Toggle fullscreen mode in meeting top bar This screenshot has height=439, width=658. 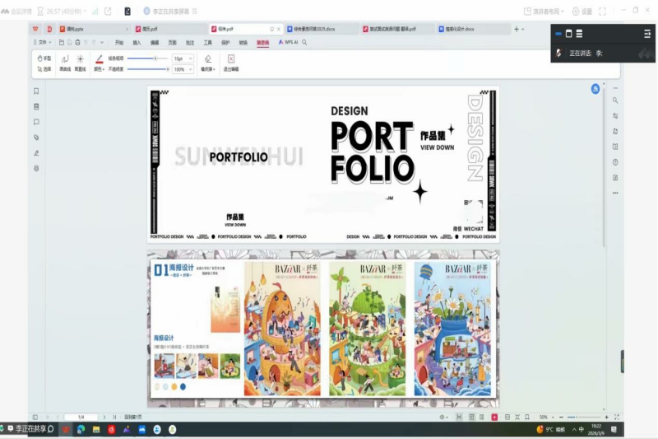603,12
